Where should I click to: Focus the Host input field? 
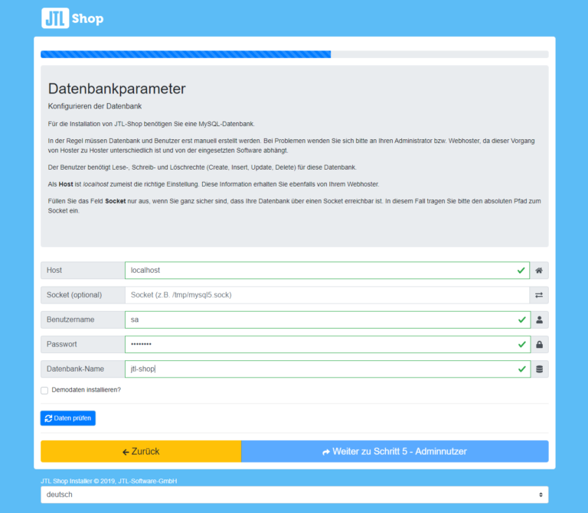click(x=322, y=271)
